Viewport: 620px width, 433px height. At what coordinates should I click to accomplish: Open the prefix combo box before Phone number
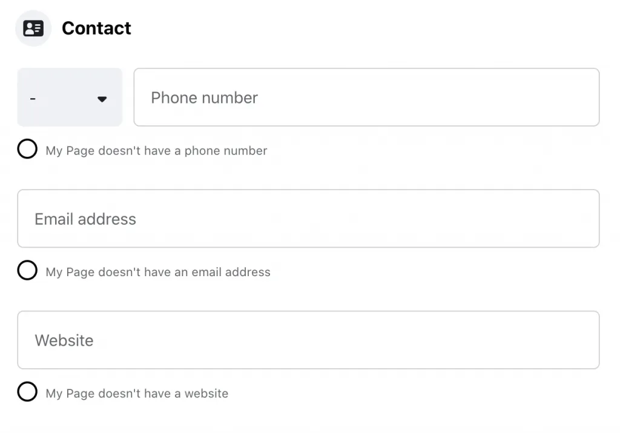pos(70,98)
